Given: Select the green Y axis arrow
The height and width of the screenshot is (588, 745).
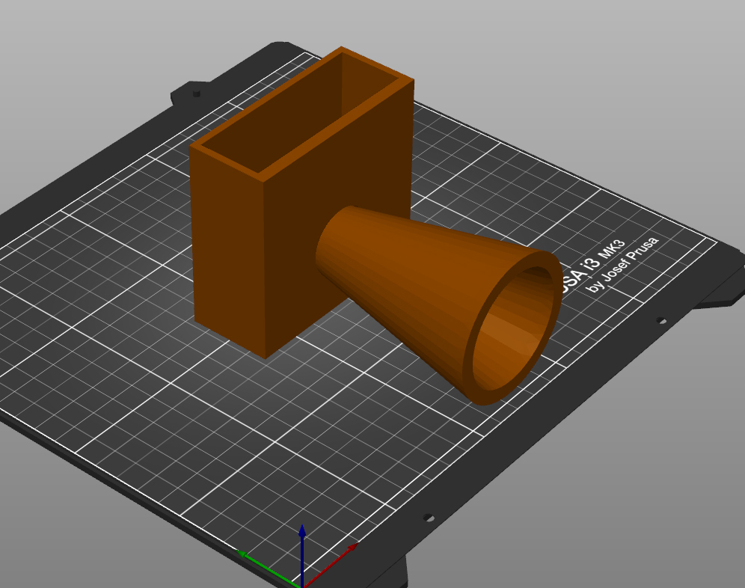Looking at the screenshot, I should click(x=269, y=568).
